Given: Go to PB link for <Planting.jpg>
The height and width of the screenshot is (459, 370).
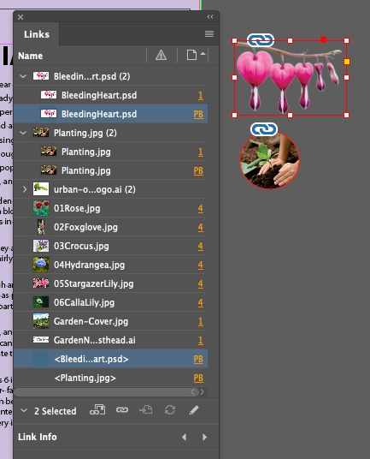Looking at the screenshot, I should click(x=198, y=378).
